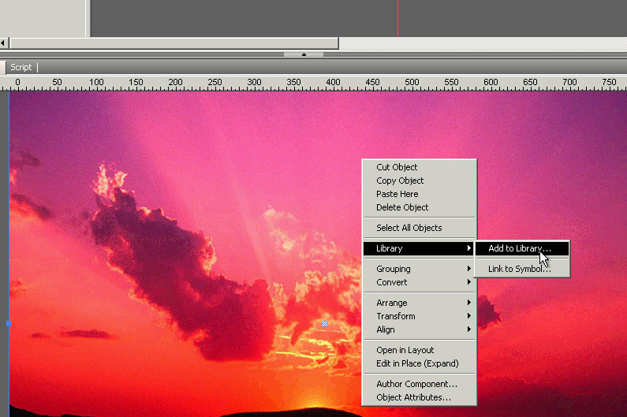Expand the Convert submenu
The width and height of the screenshot is (627, 417).
[418, 282]
